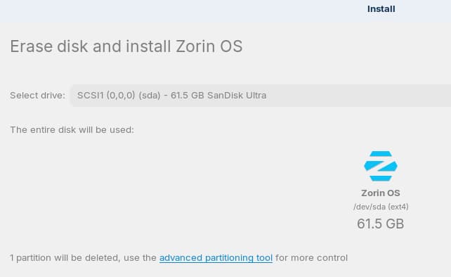Click the 'Select drive:' label
Image resolution: width=451 pixels, height=277 pixels.
click(37, 96)
